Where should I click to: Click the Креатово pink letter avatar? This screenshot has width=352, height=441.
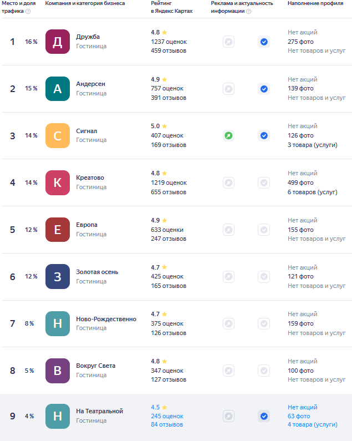point(58,183)
